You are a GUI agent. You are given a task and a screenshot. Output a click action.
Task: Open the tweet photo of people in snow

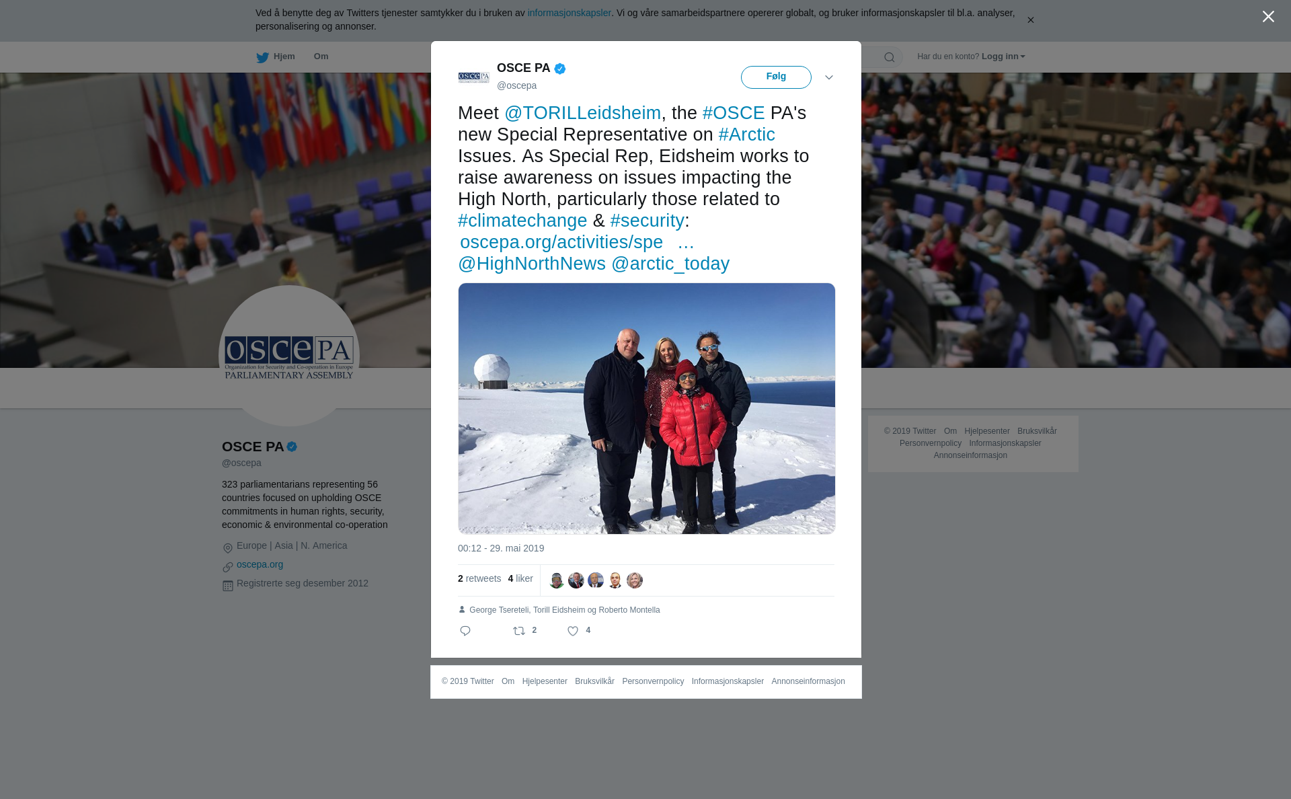(647, 408)
